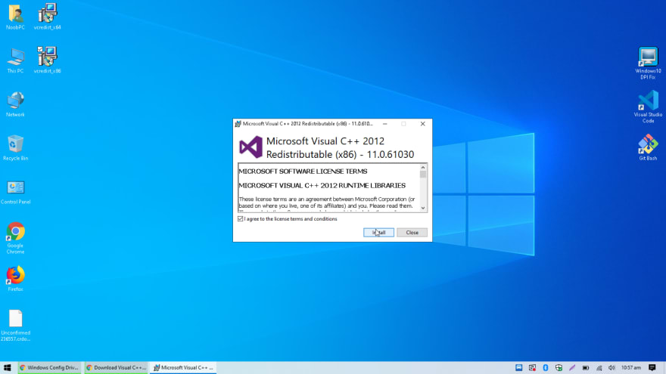Uncheck the license terms agreement checkbox

coord(241,219)
